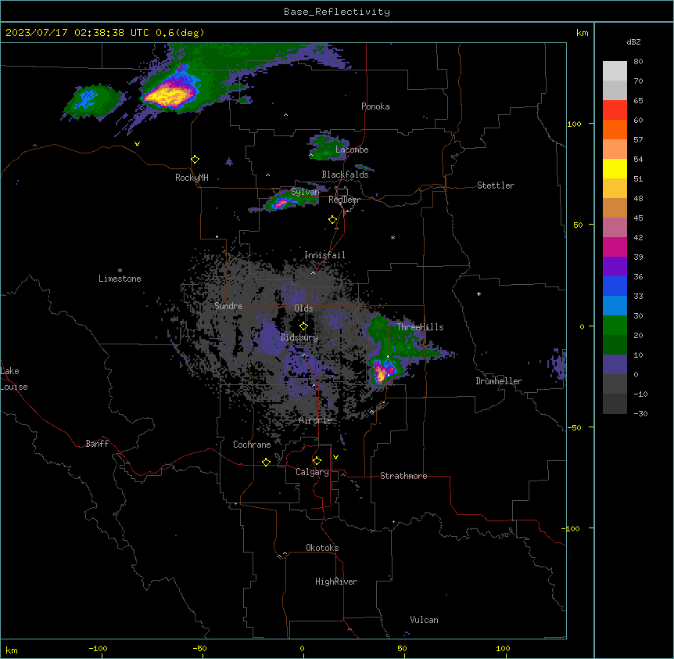
Task: Click the Olds town label
Action: coord(303,308)
